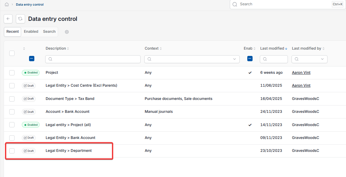Click the Description filter input field
The width and height of the screenshot is (346, 177).
tap(93, 59)
